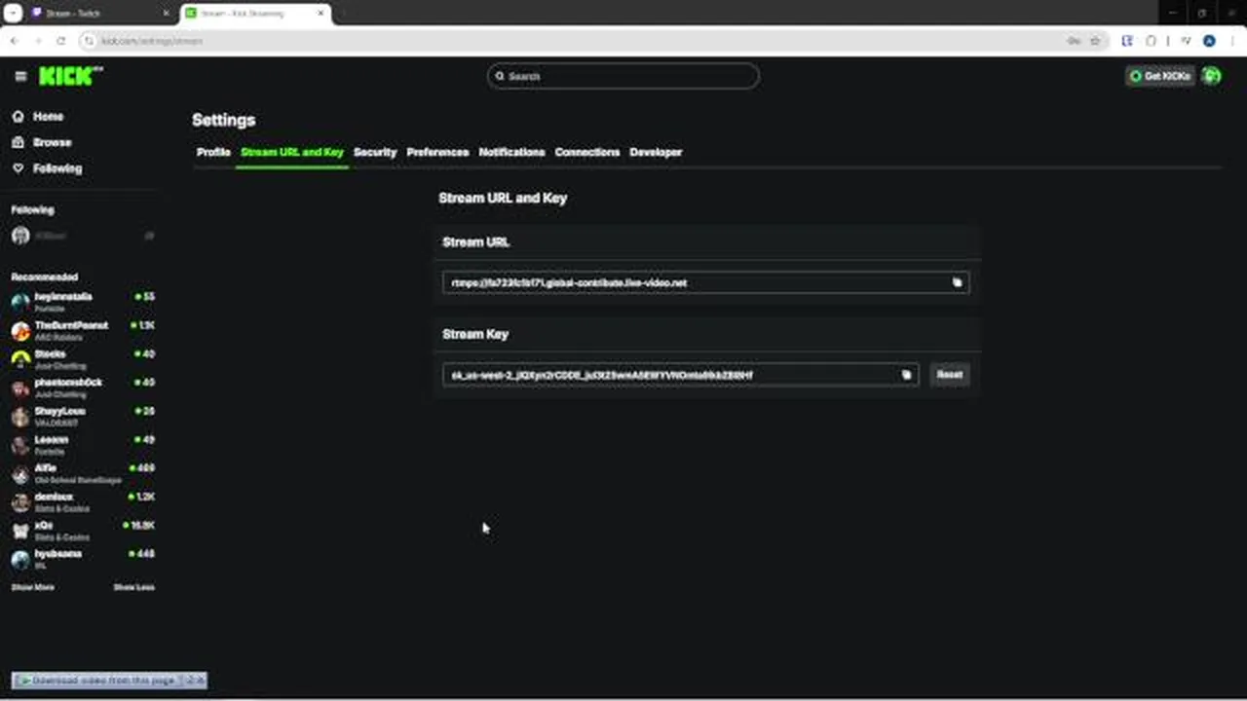1247x701 pixels.
Task: Open recommended channel phantomsh0ck
Action: (x=83, y=387)
